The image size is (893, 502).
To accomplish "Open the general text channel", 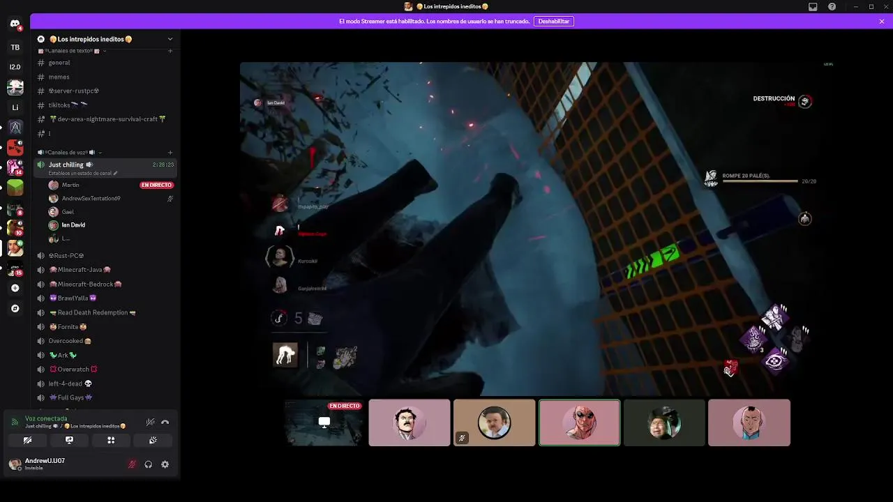I will click(x=105, y=63).
